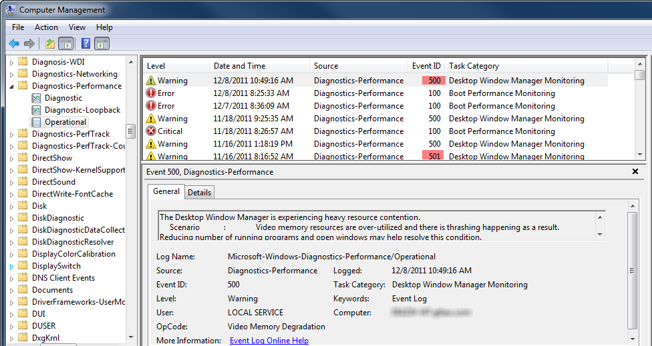This screenshot has width=652, height=346.
Task: Collapse the Diagnostics-Performance folder
Action: [x=11, y=86]
